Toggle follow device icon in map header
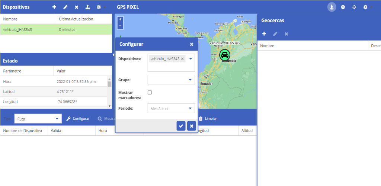The height and width of the screenshot is (186, 381). 332,7
